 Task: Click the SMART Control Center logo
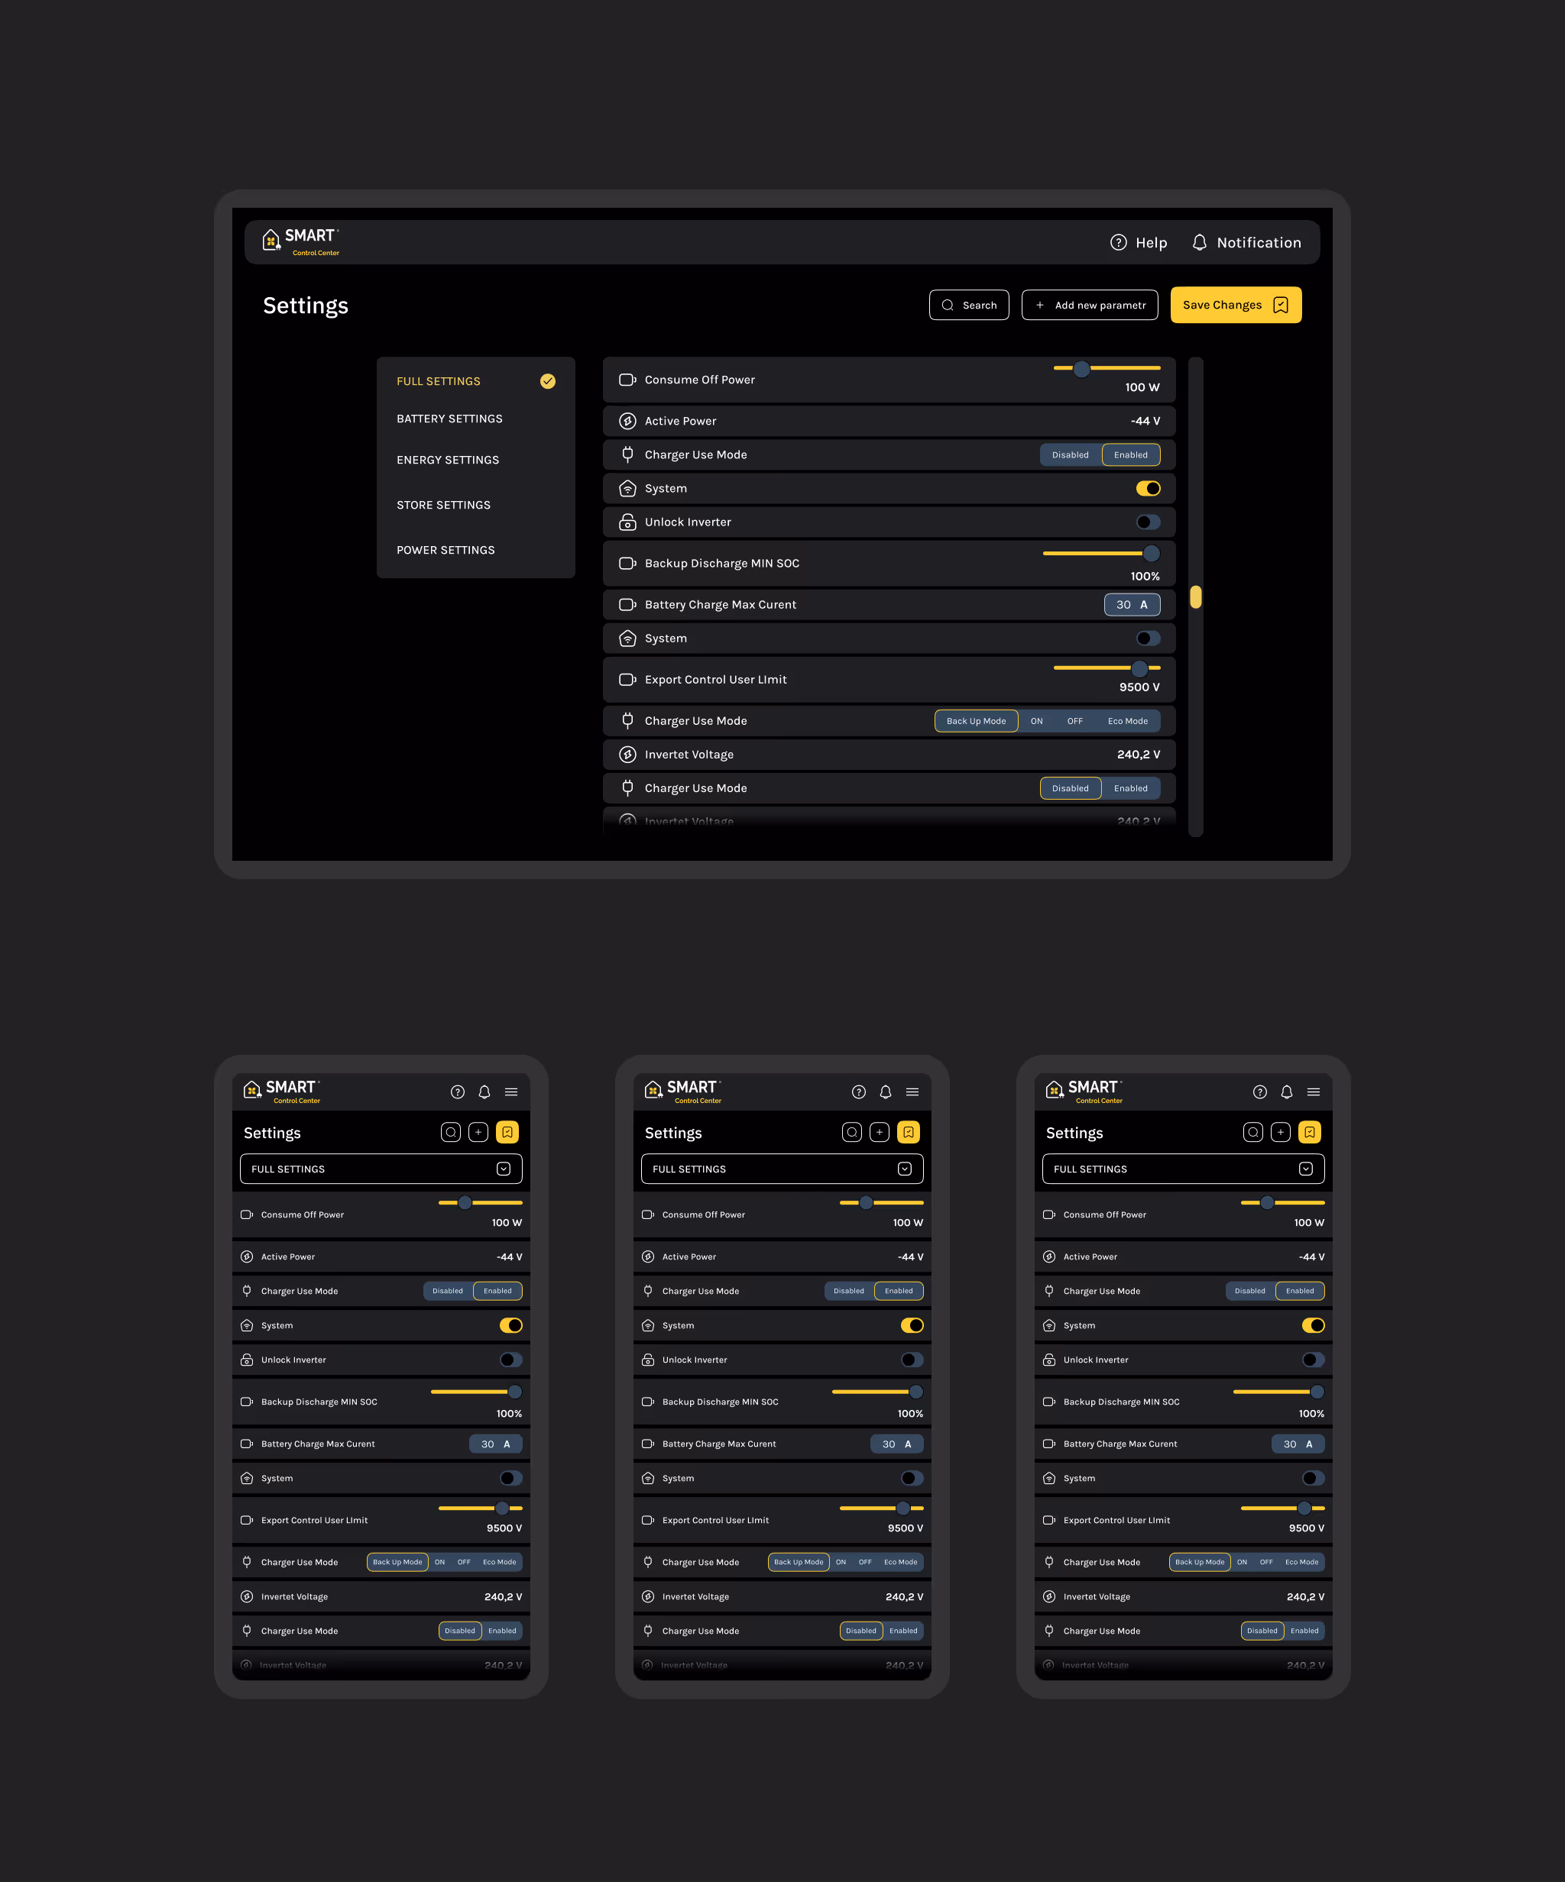coord(300,241)
